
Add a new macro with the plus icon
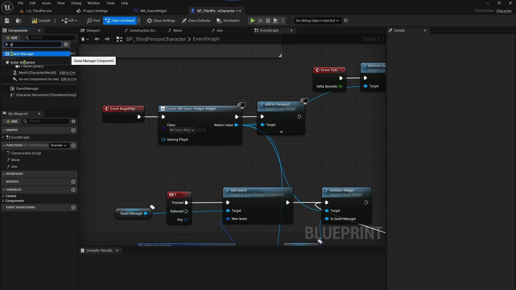(x=73, y=182)
